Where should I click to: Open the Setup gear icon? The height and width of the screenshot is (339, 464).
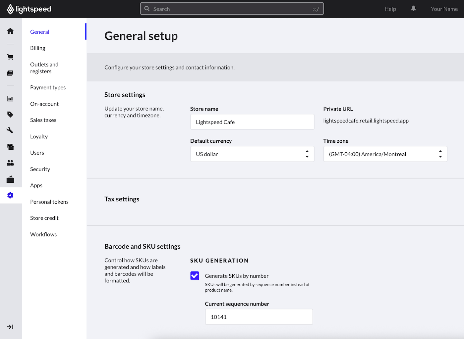tap(10, 195)
